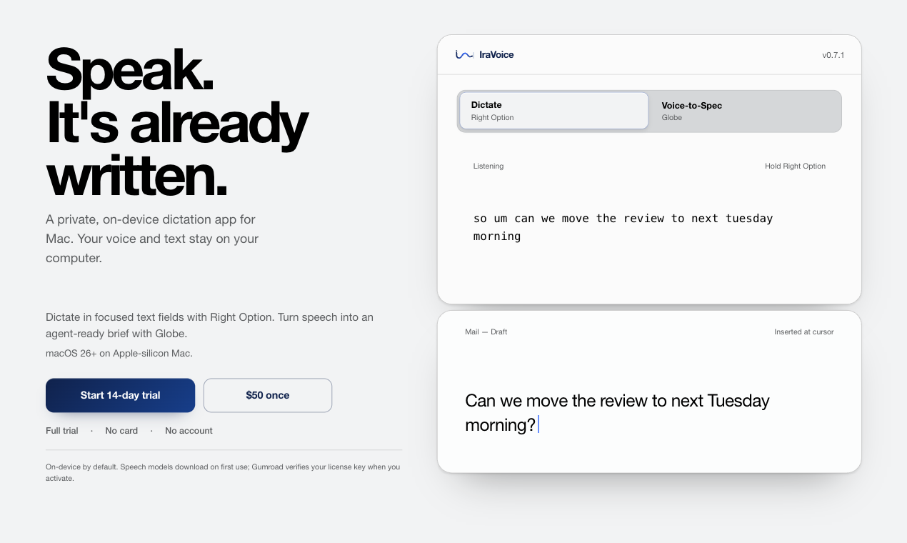The image size is (907, 543).
Task: Click the Mail — Draft label
Action: pyautogui.click(x=486, y=332)
